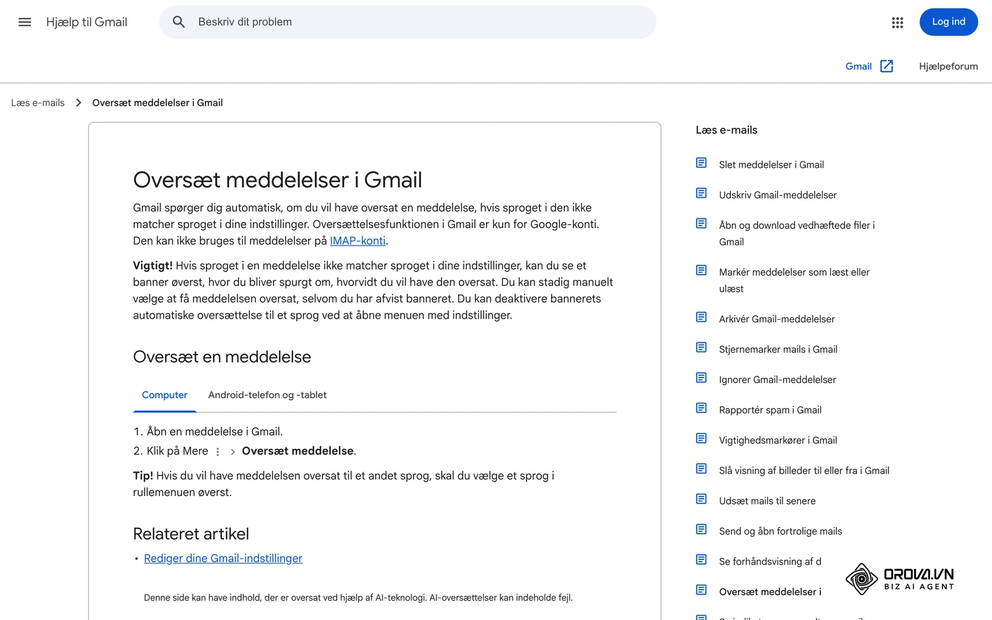Open Rediger dine Gmail-indstillinger link
This screenshot has height=620, width=992.
click(x=223, y=559)
